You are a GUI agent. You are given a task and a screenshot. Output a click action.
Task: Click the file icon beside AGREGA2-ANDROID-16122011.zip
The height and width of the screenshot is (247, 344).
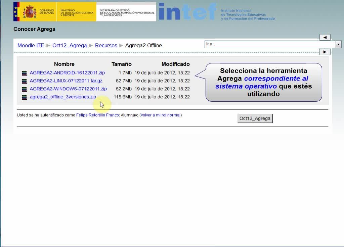(24, 73)
